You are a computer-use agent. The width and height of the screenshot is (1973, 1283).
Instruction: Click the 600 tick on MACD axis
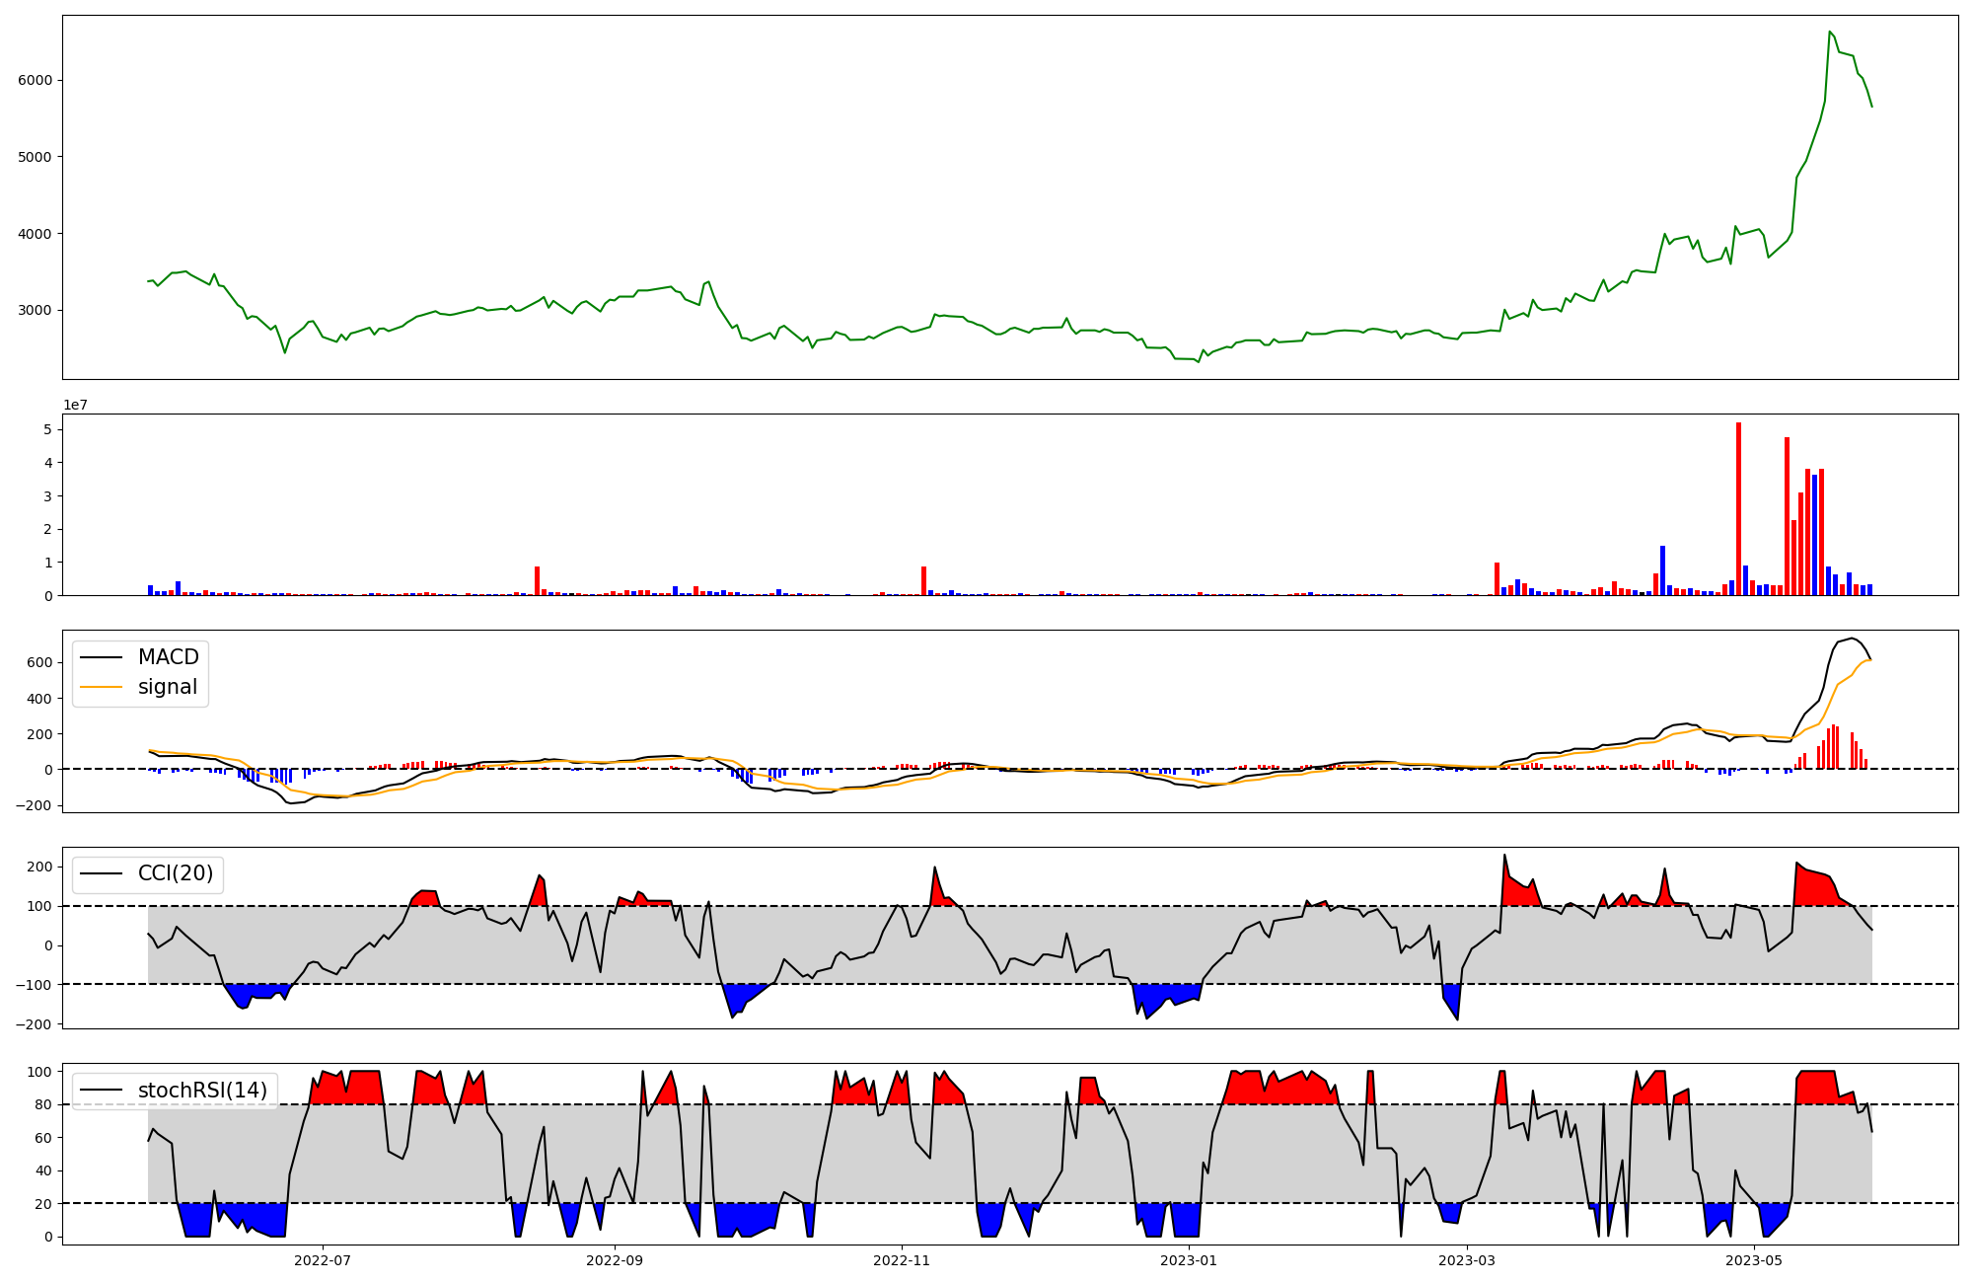point(40,662)
